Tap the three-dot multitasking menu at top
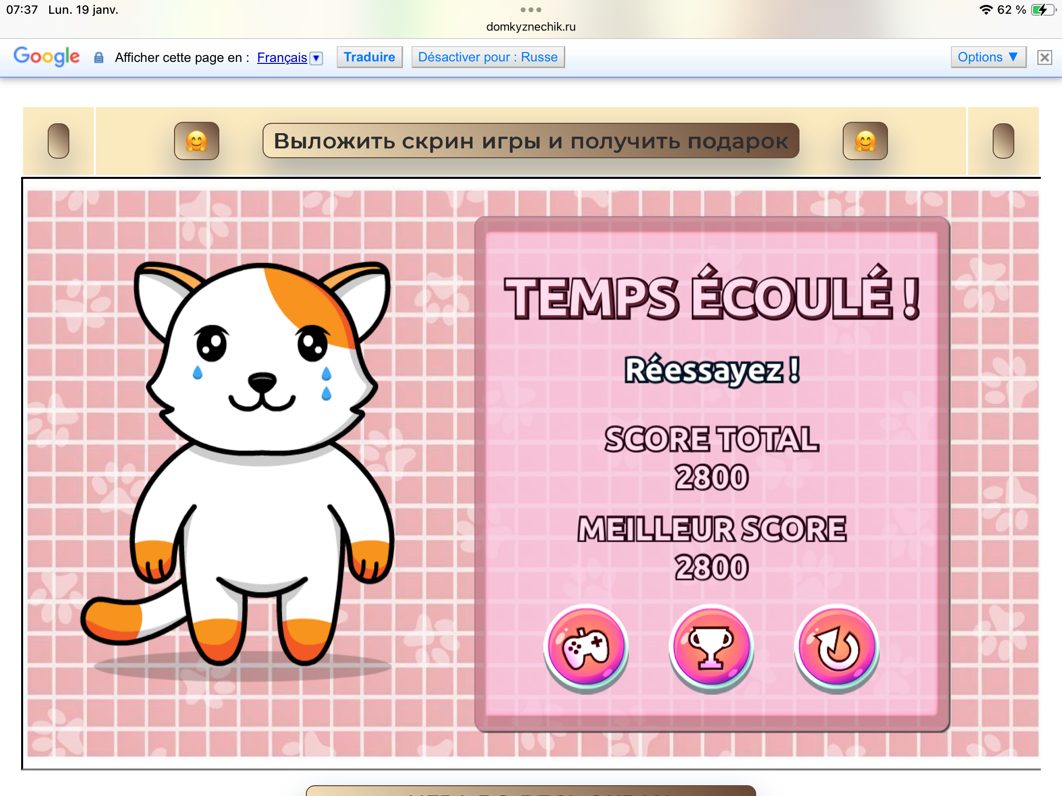This screenshot has width=1062, height=796. (531, 10)
